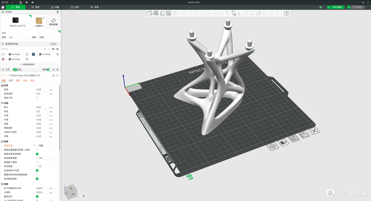Click the sync info refresh button

click(x=53, y=22)
